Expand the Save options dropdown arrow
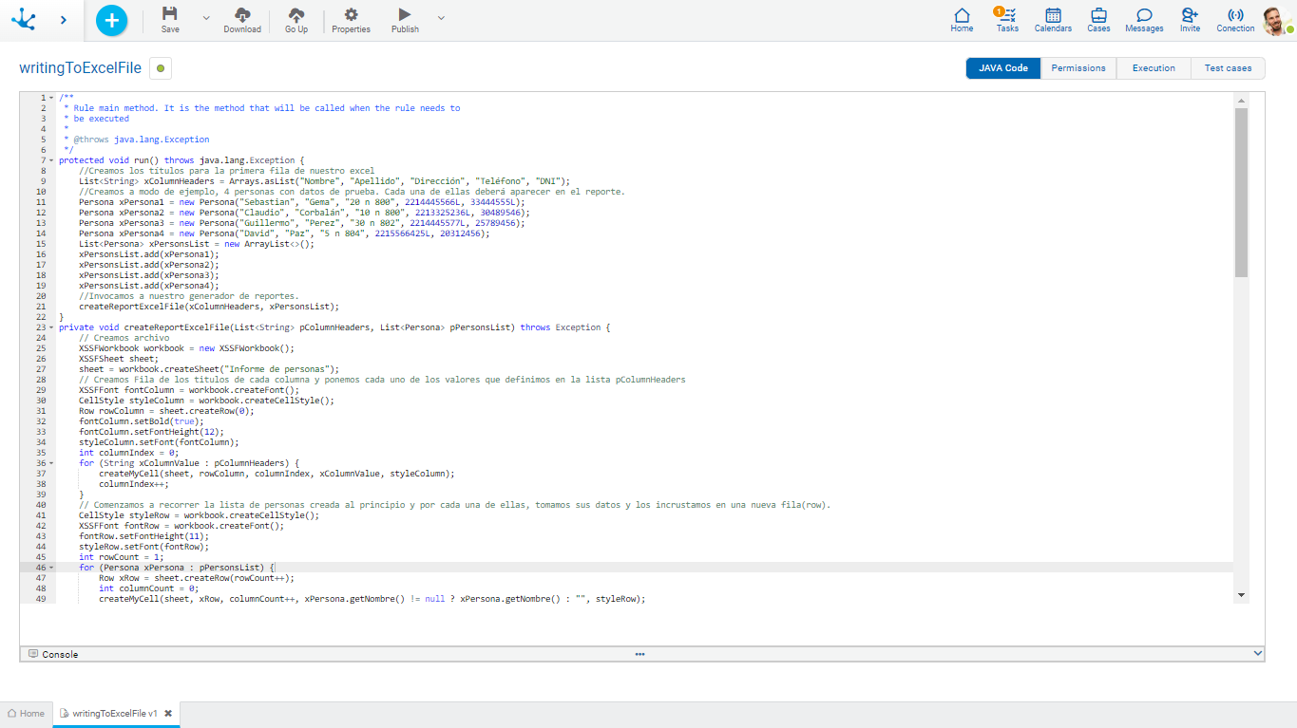The width and height of the screenshot is (1297, 728). [x=206, y=18]
